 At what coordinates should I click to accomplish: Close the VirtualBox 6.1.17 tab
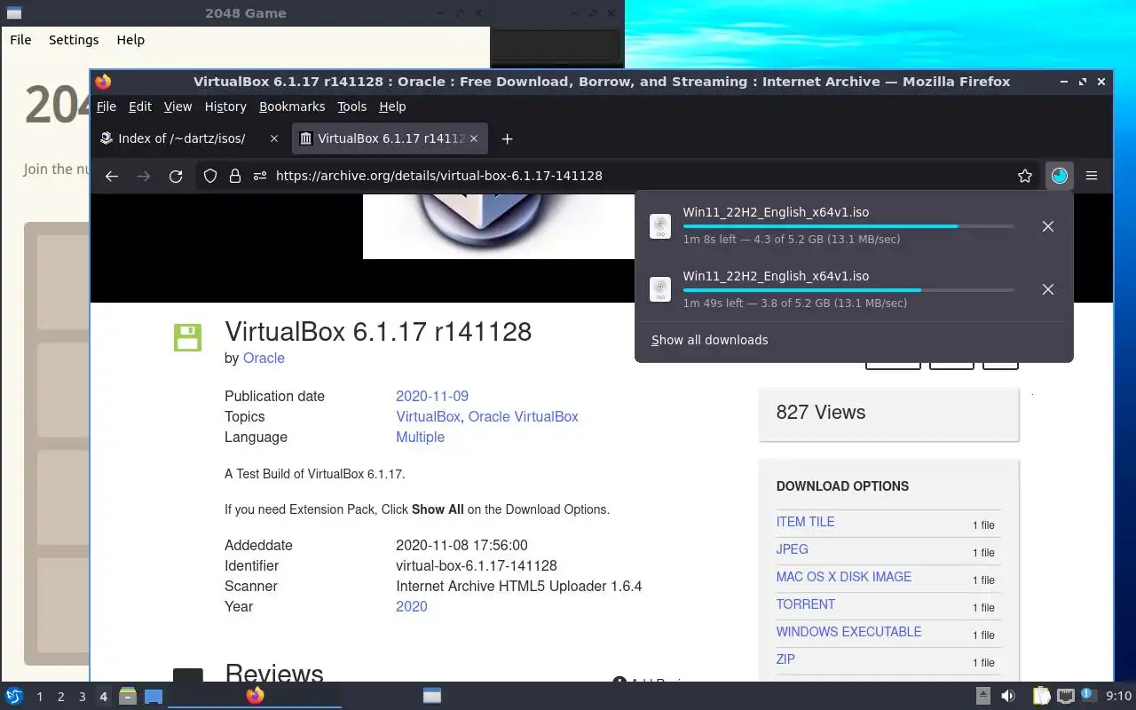click(x=474, y=138)
